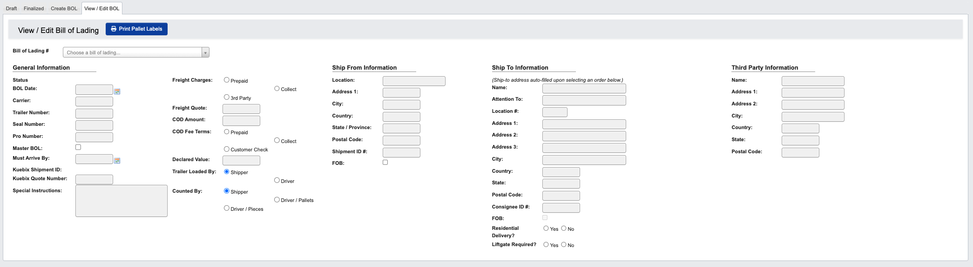
Task: Select No for Liftgate Required
Action: point(564,244)
